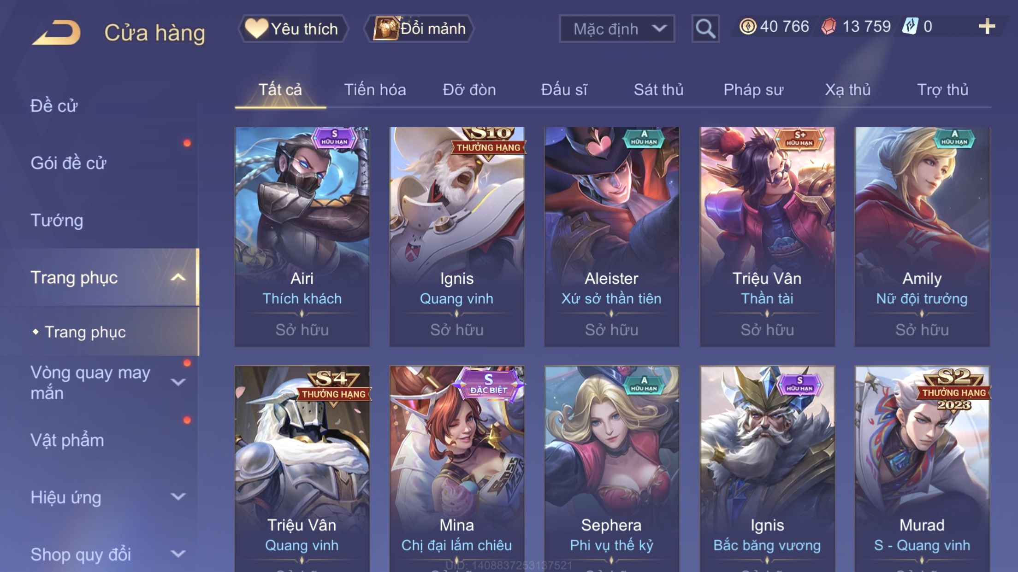Select the Tiến hóa tab
This screenshot has height=572, width=1018.
click(375, 90)
